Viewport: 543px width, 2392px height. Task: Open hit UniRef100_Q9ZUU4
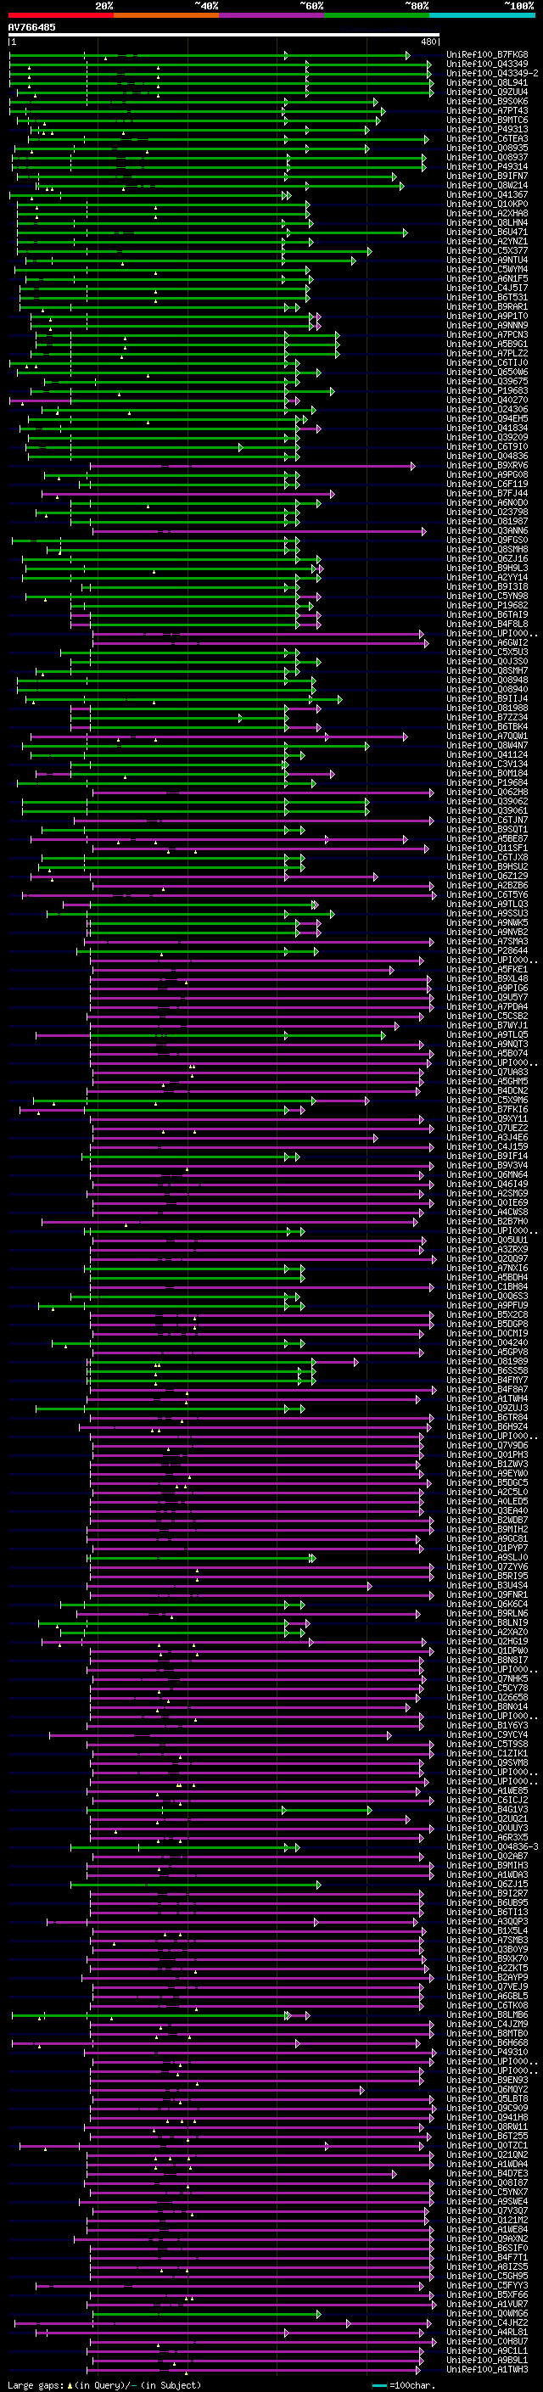point(487,92)
